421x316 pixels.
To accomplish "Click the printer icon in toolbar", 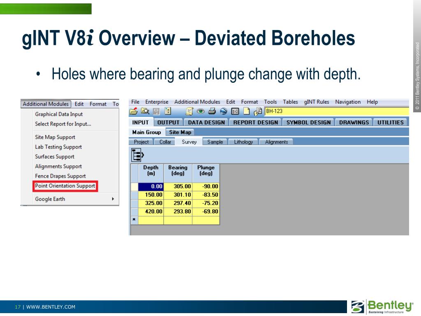I will tap(212, 111).
